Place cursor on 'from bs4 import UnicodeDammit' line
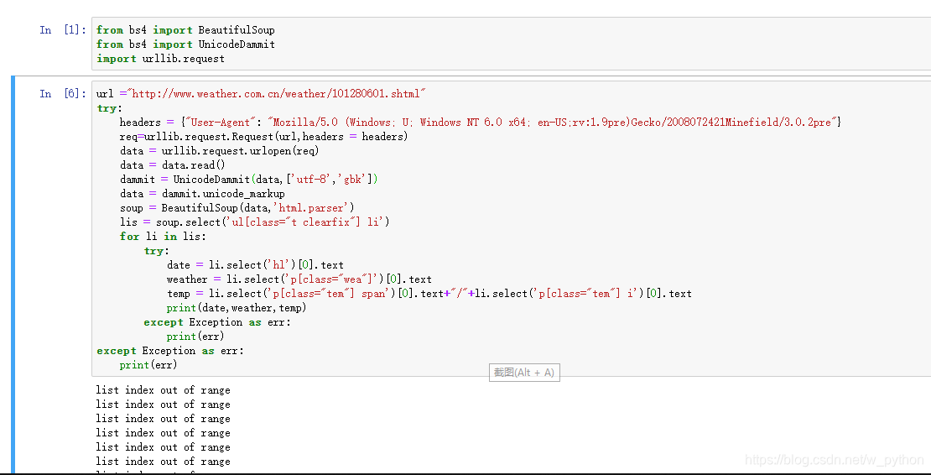 click(x=185, y=44)
